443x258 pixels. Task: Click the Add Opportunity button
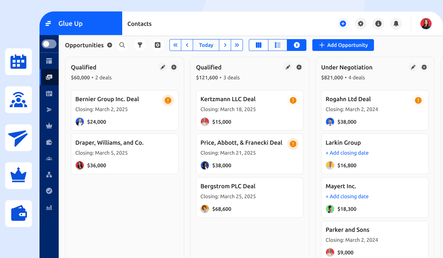343,45
